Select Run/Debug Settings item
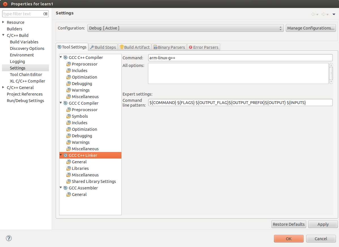The width and height of the screenshot is (339, 247). 25,101
